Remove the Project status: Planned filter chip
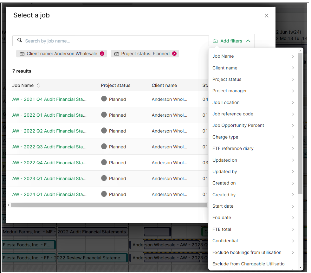 [174, 54]
